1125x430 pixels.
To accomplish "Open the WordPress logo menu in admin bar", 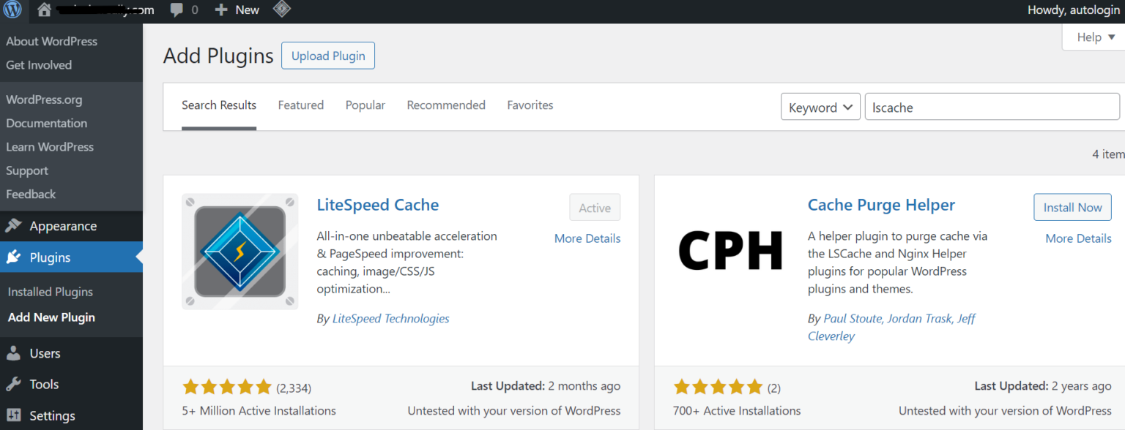I will point(12,10).
